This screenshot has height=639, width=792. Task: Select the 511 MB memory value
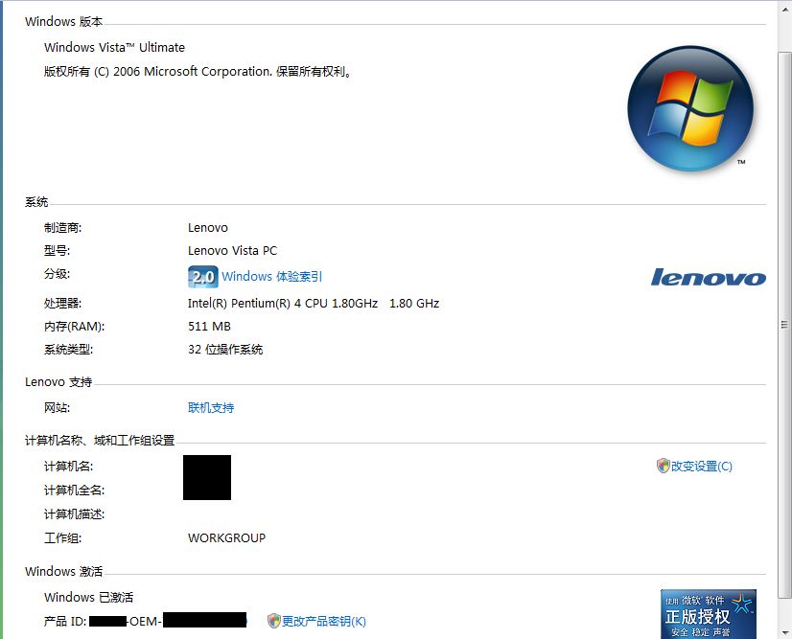pos(209,327)
